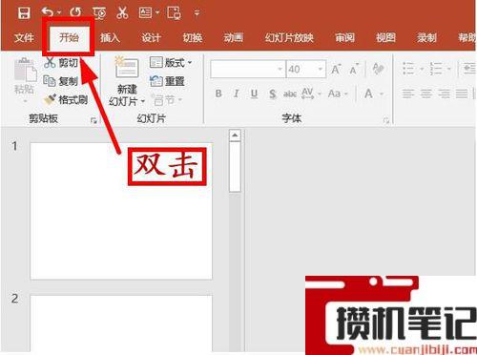477x355 pixels.
Task: Undo the last action
Action: tap(48, 12)
